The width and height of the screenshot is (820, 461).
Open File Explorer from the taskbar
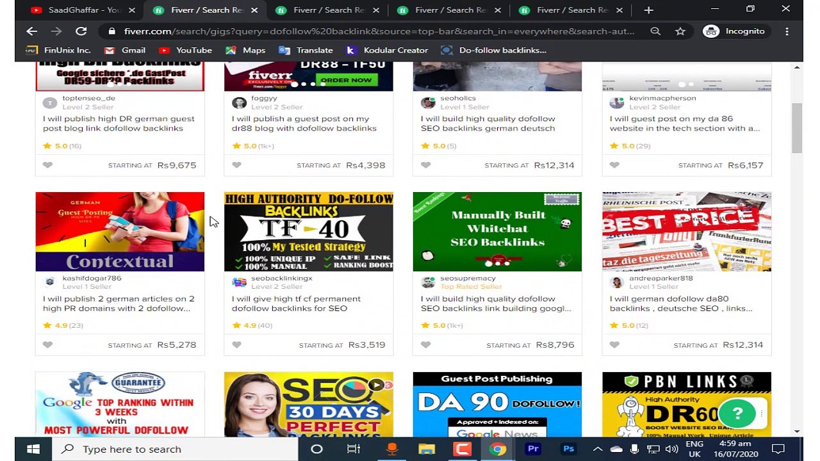[427, 449]
